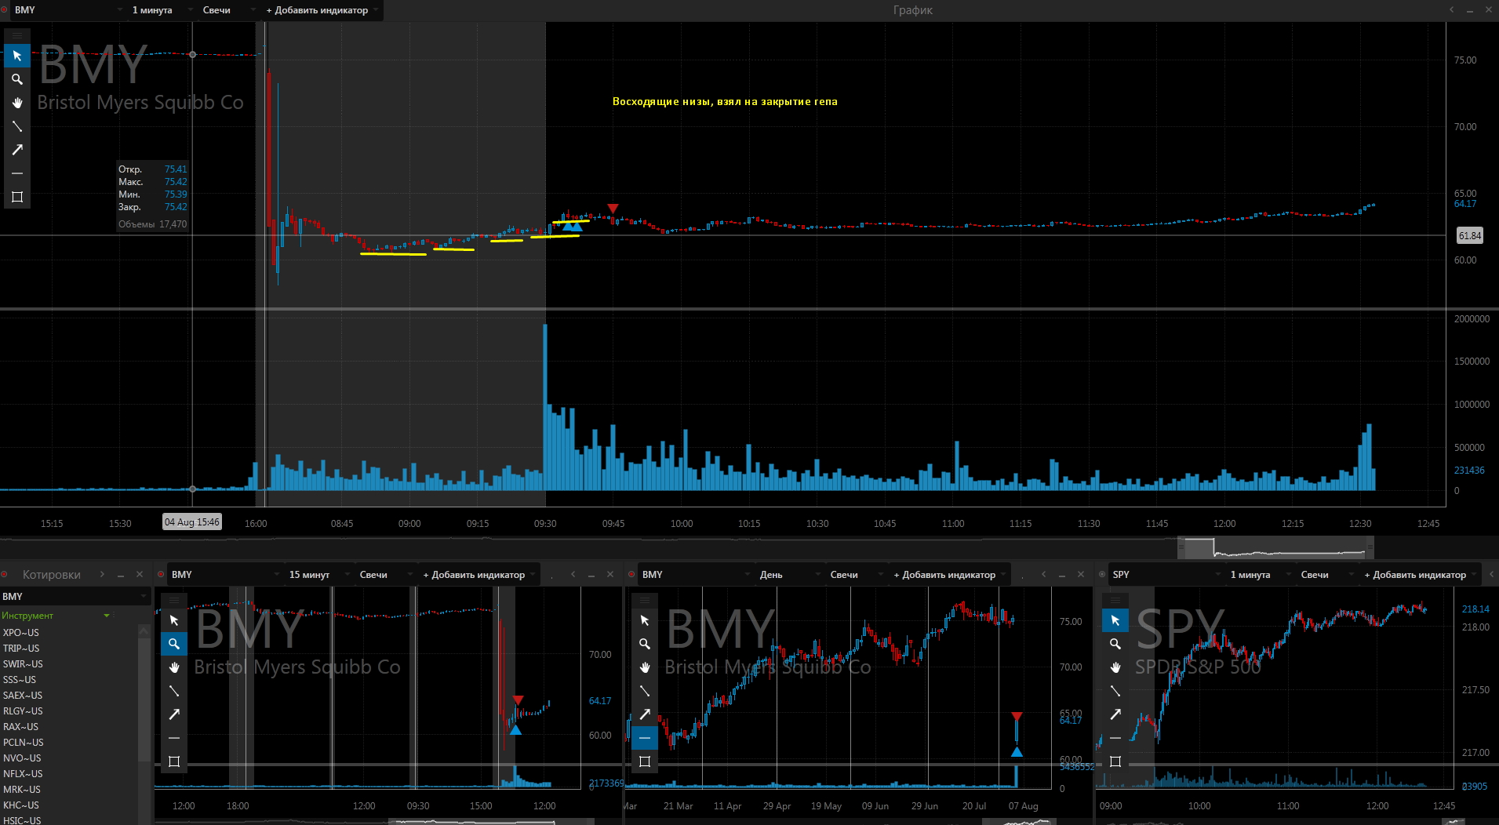Select the hand pan tool in the BMY daily chart

click(x=645, y=667)
